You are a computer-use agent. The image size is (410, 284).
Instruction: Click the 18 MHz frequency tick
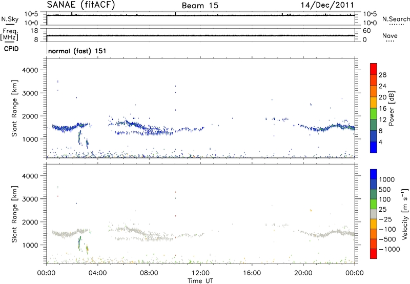pyautogui.click(x=34, y=31)
